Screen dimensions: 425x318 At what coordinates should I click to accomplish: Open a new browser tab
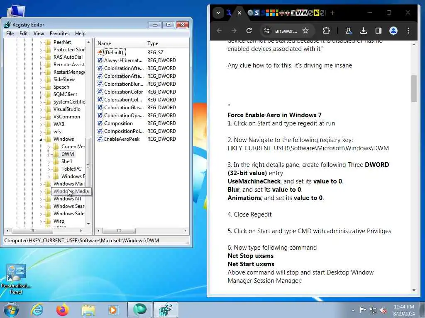(332, 13)
